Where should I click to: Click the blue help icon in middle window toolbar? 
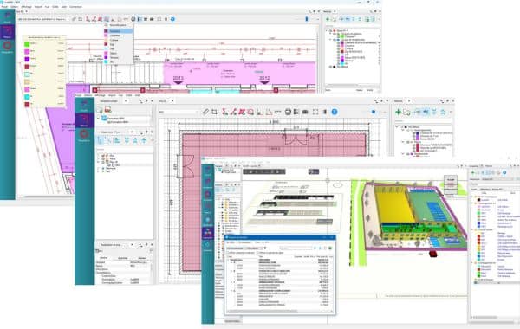(335, 112)
